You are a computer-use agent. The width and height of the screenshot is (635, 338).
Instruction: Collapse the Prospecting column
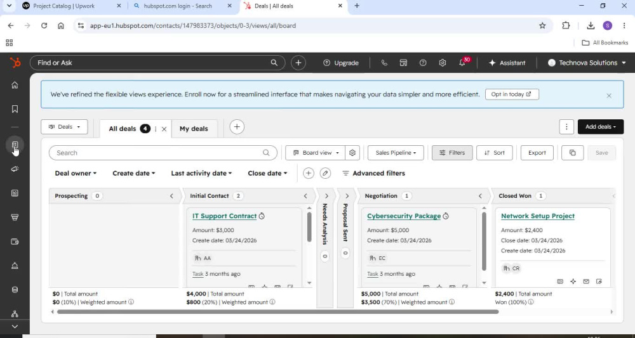coord(171,196)
